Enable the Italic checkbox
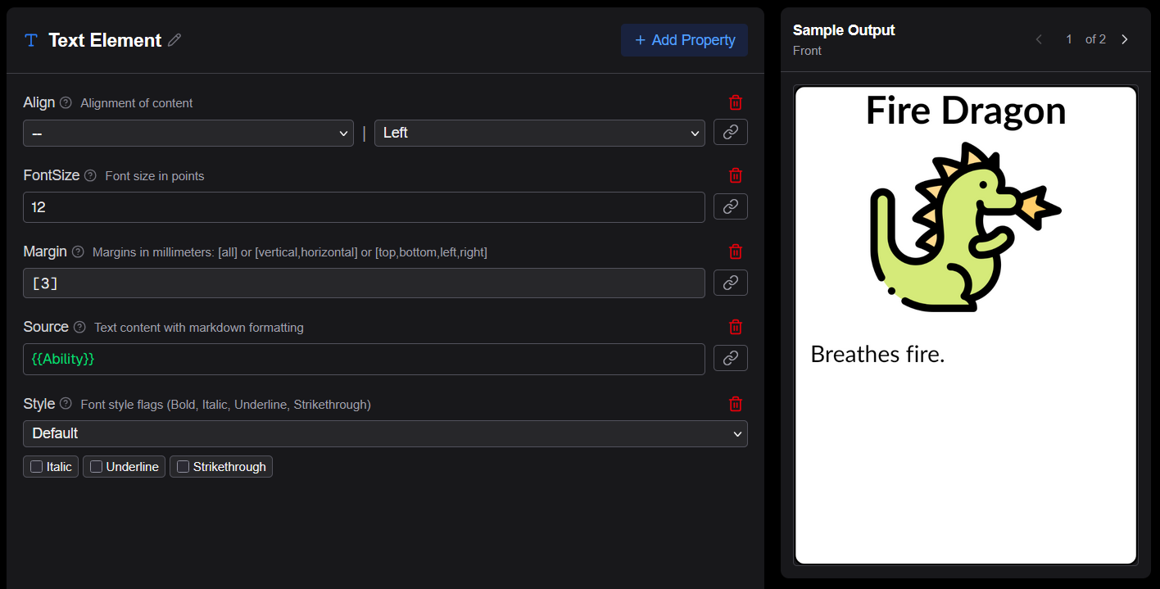The height and width of the screenshot is (589, 1160). coord(37,467)
